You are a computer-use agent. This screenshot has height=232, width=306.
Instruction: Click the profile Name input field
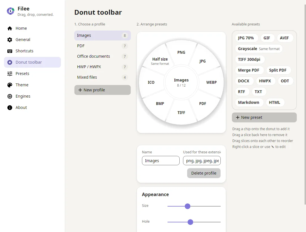(x=161, y=160)
